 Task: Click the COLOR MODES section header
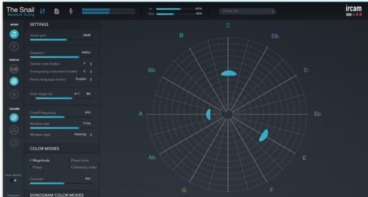pyautogui.click(x=45, y=149)
